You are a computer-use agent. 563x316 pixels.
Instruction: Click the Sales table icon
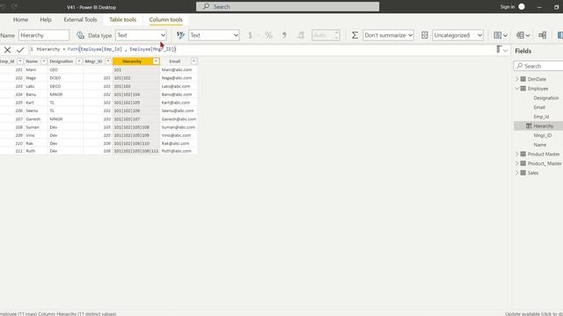tap(523, 173)
